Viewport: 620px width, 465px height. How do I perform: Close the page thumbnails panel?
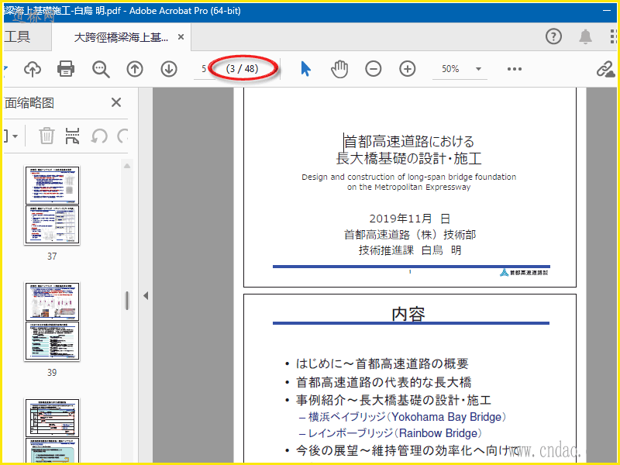pos(115,102)
